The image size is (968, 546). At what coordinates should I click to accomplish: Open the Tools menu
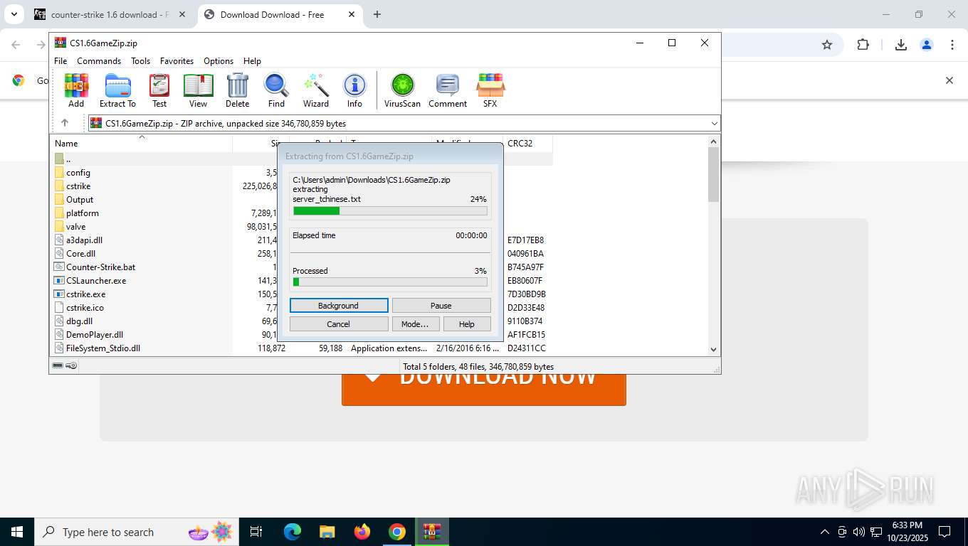click(x=140, y=61)
